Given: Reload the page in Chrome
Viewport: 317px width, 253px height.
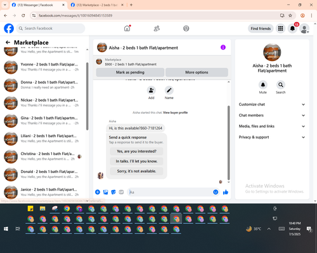Looking at the screenshot, I should click(x=23, y=15).
